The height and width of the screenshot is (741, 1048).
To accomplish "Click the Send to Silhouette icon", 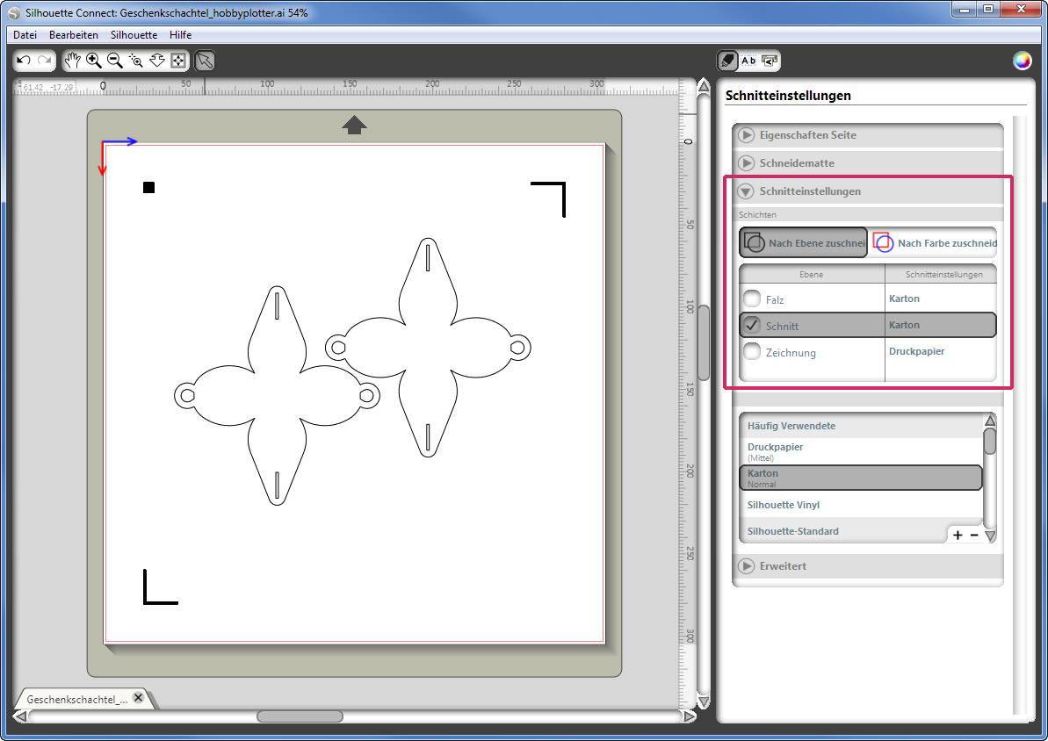I will click(x=770, y=61).
